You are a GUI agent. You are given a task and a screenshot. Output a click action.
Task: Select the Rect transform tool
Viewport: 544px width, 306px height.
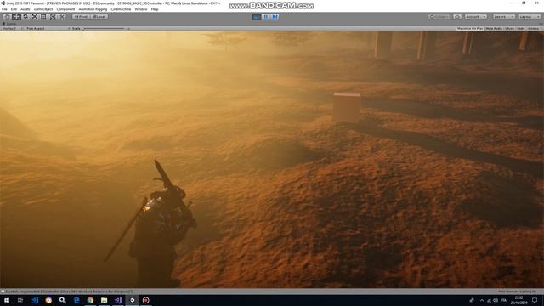pos(43,17)
